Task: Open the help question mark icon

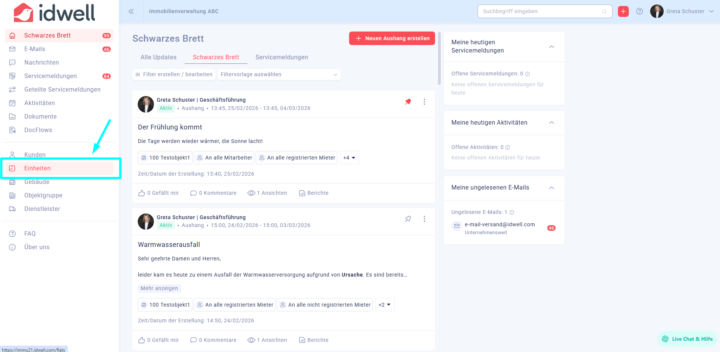Action: click(x=640, y=11)
